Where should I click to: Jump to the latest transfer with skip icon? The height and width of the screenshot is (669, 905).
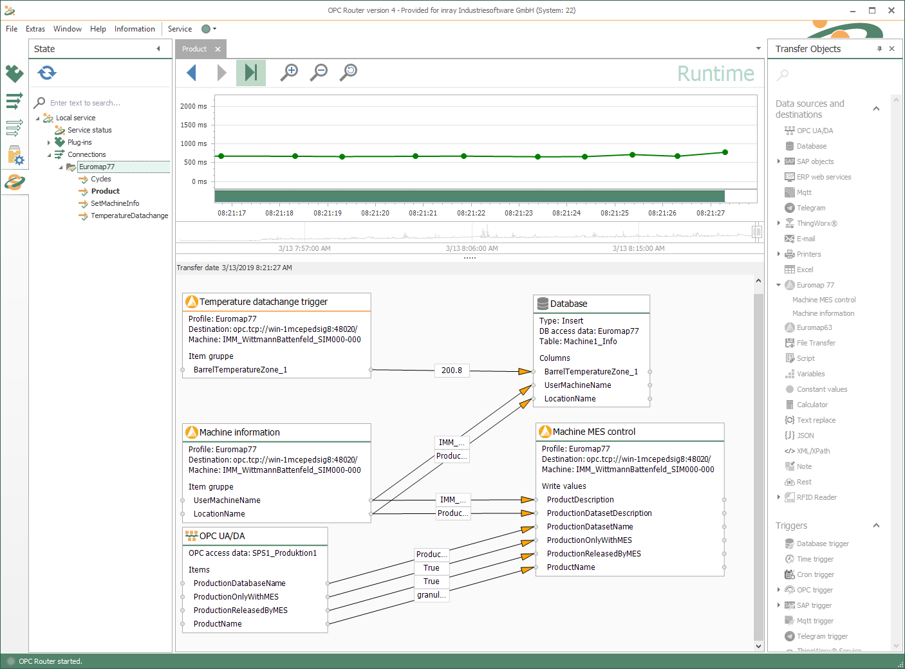(250, 73)
